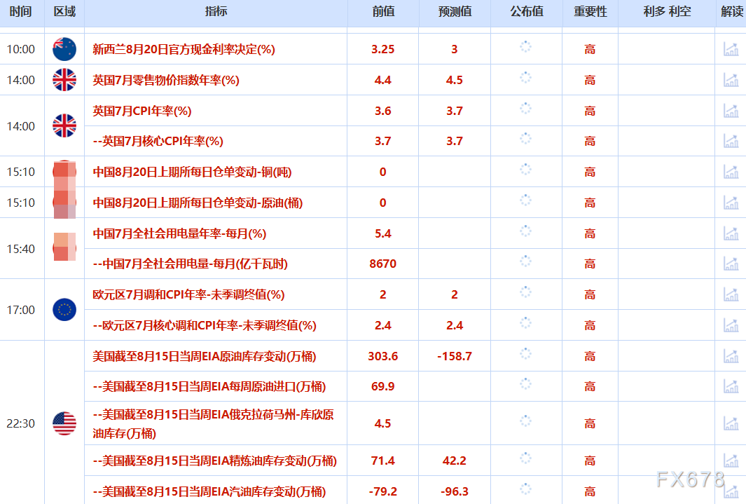Open the chart icon for 英国核心CPI row
This screenshot has height=504, width=746.
coord(733,142)
